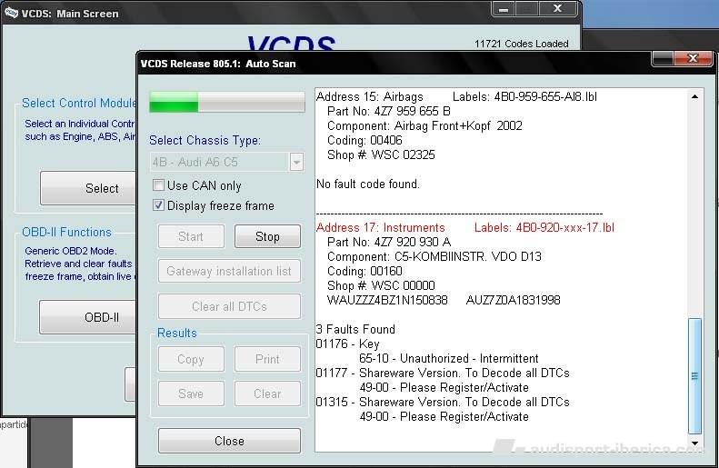Click 'Part No: 4Z7 920 930 A' line
Viewport: 719px width, 468px height.
pyautogui.click(x=389, y=242)
